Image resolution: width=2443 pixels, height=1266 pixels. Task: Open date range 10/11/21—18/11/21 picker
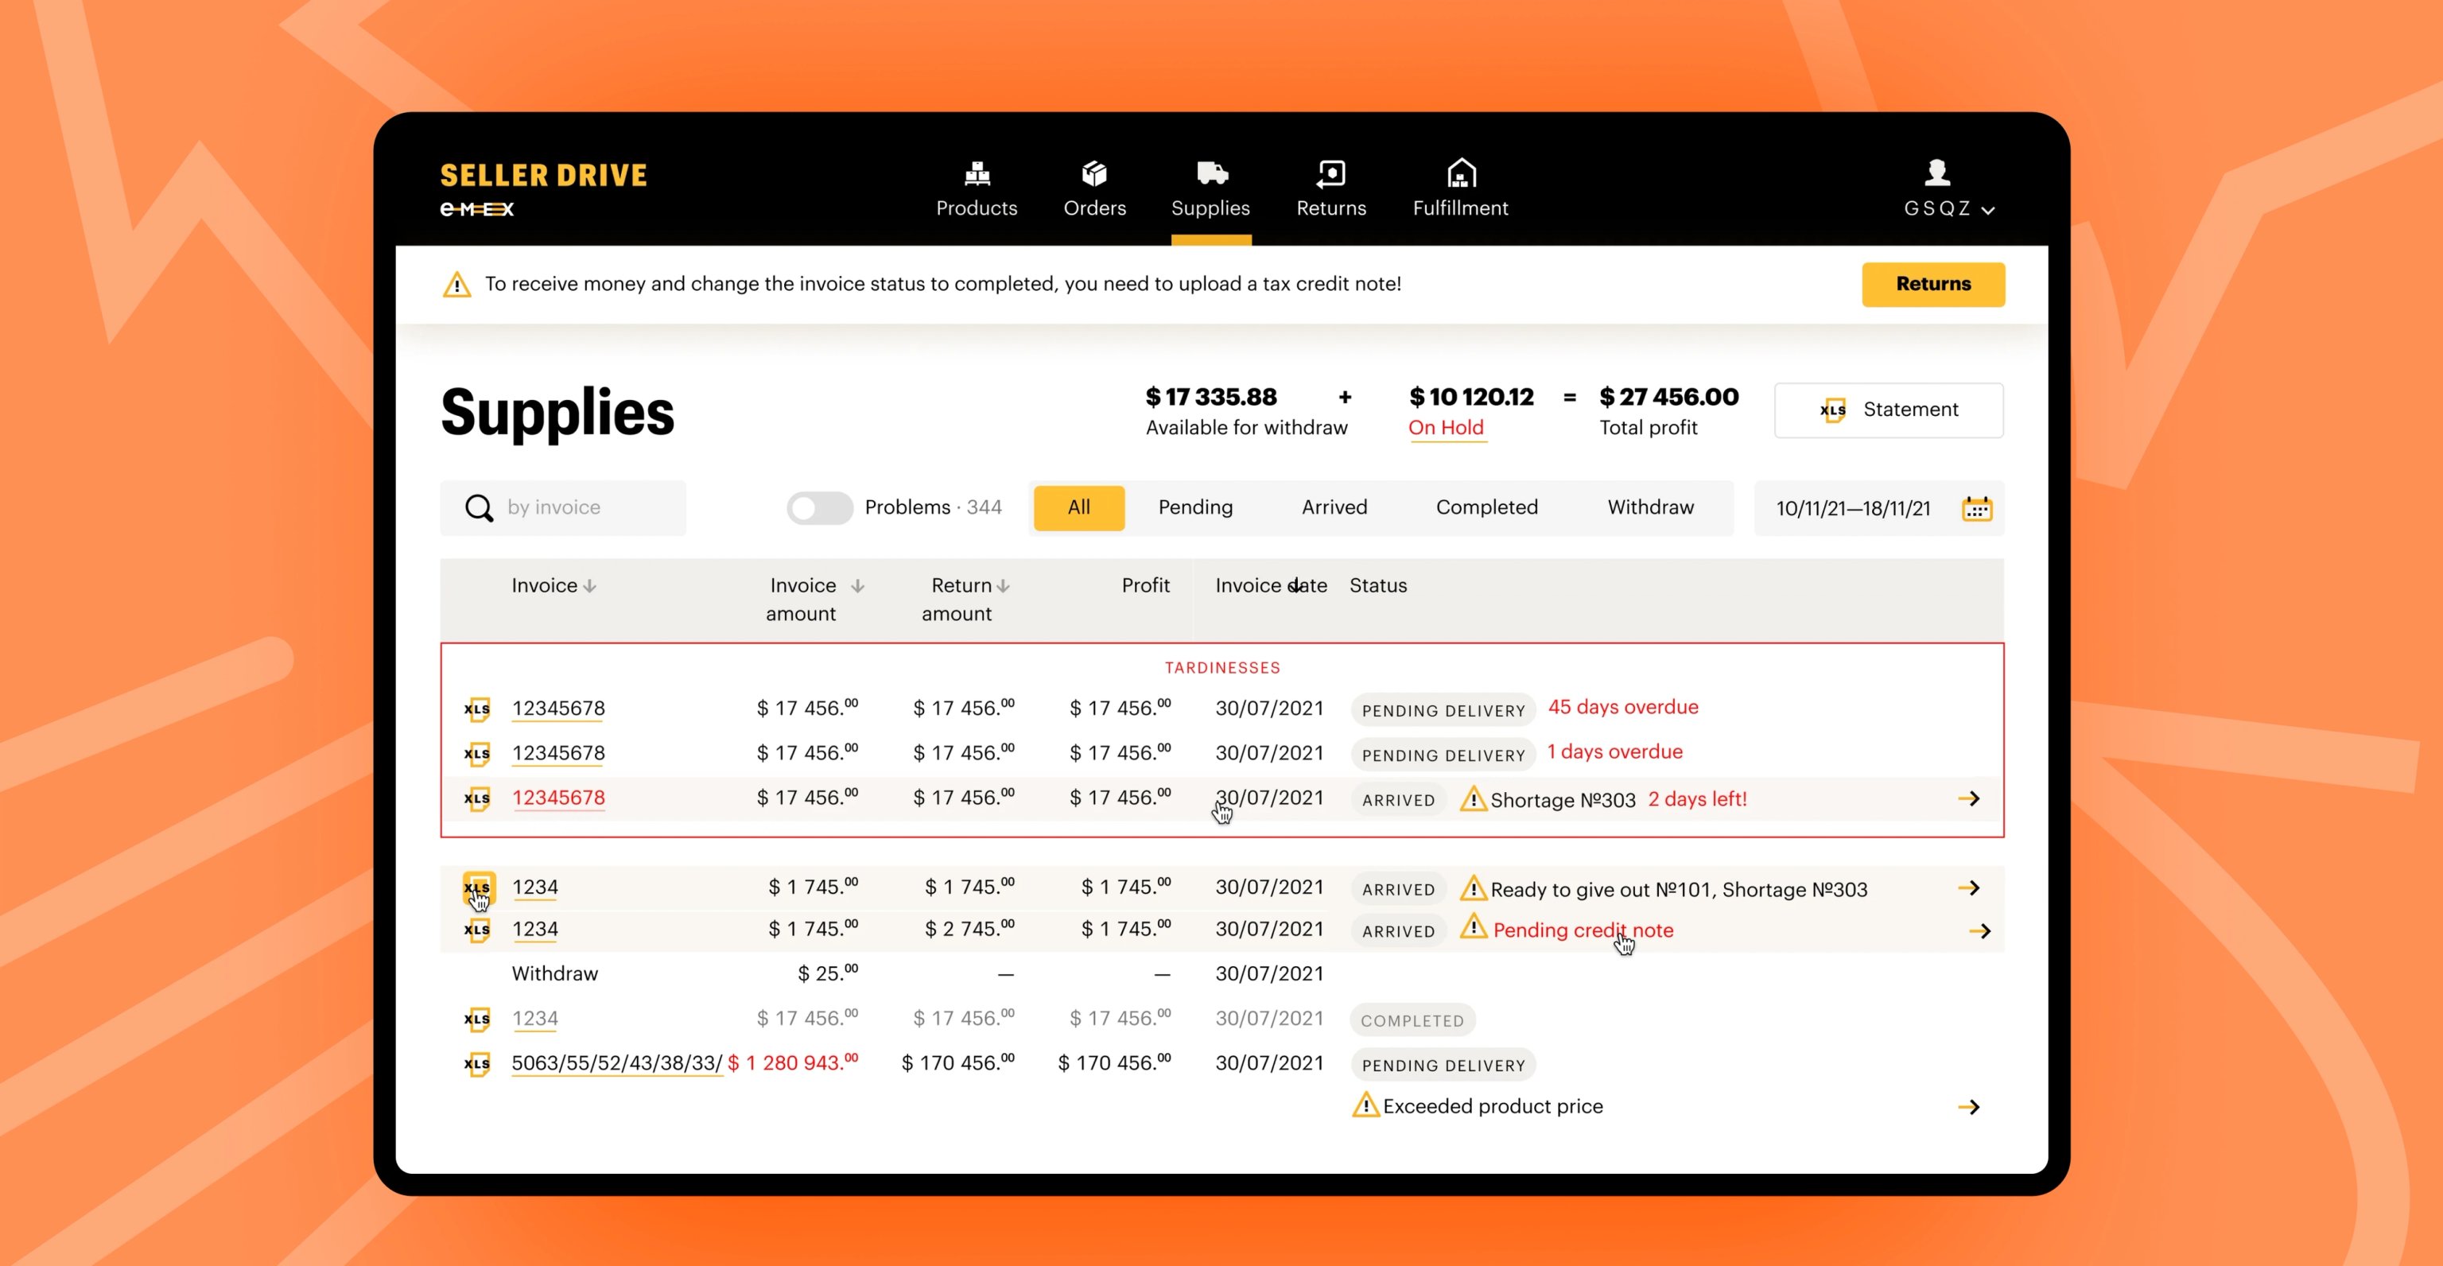[x=1878, y=508]
